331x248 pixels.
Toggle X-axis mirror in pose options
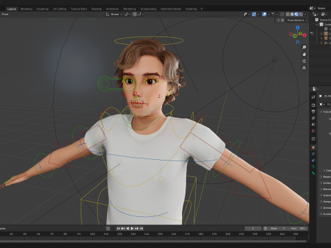283,20
